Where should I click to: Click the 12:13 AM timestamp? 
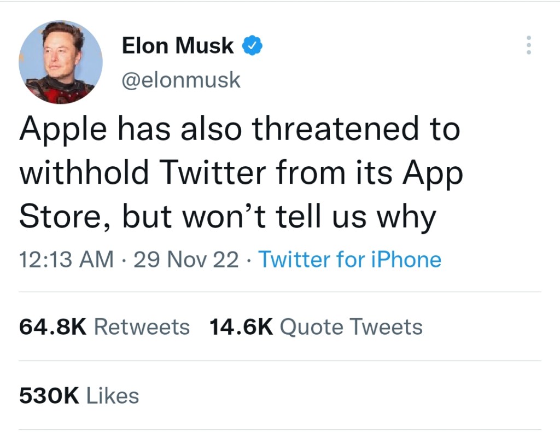pos(66,259)
